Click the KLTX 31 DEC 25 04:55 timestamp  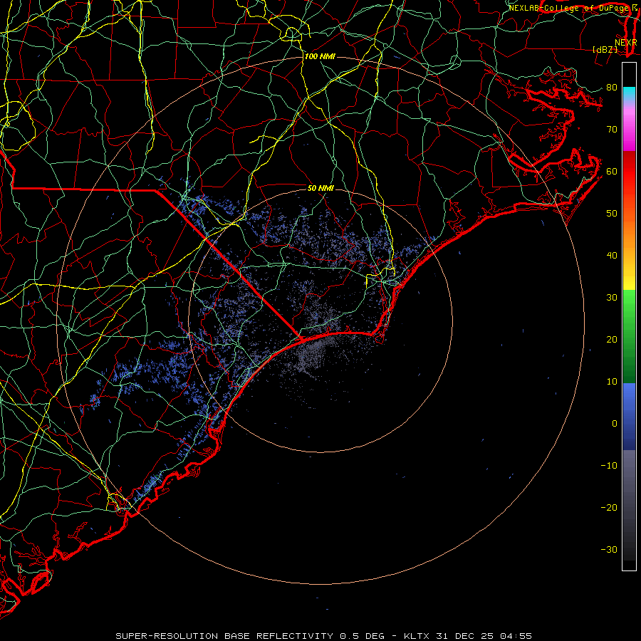[x=468, y=636]
